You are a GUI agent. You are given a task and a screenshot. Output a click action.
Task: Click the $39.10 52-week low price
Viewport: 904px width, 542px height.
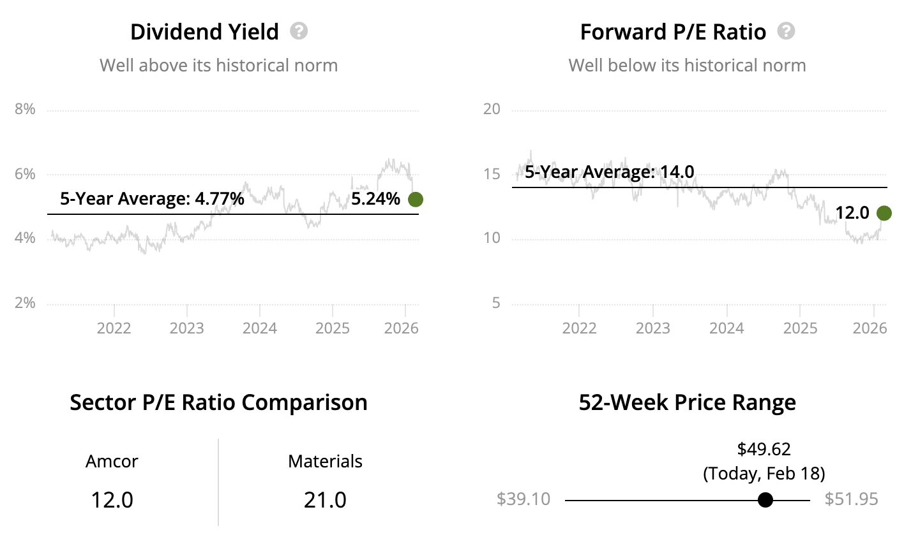pos(524,499)
